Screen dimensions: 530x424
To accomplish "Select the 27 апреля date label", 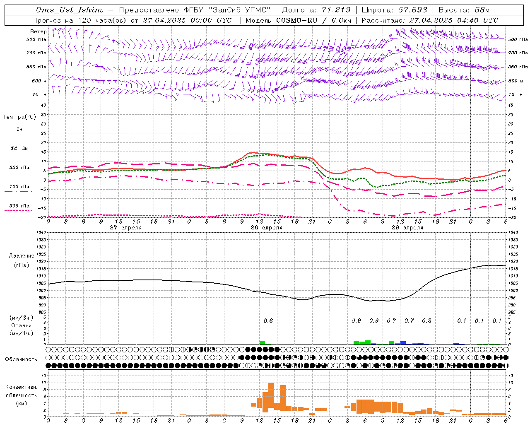I will click(x=126, y=228).
